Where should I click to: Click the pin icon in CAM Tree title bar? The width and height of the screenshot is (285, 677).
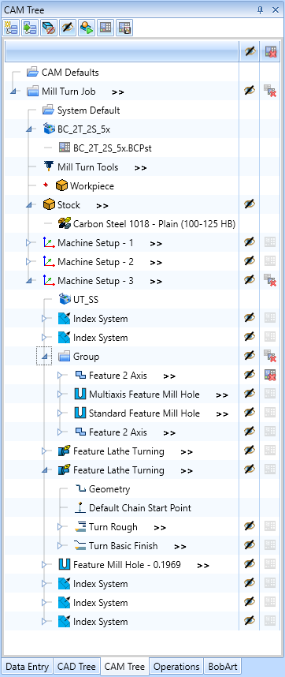[x=260, y=10]
